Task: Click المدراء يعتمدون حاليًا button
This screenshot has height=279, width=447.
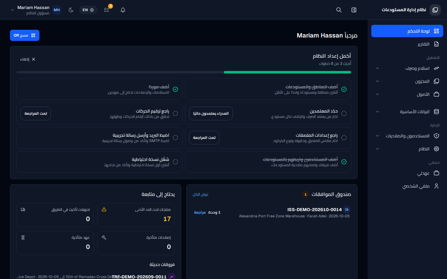Action: click(211, 113)
